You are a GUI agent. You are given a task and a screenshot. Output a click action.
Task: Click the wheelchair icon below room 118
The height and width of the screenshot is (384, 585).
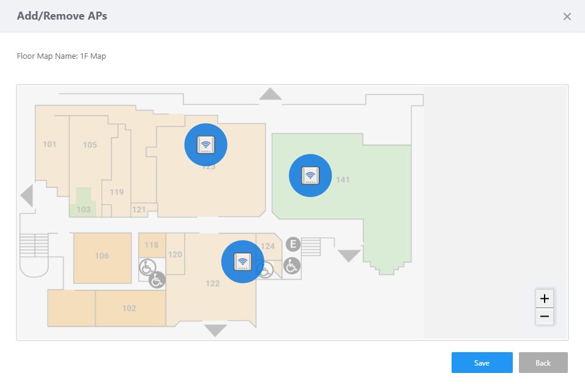(147, 267)
